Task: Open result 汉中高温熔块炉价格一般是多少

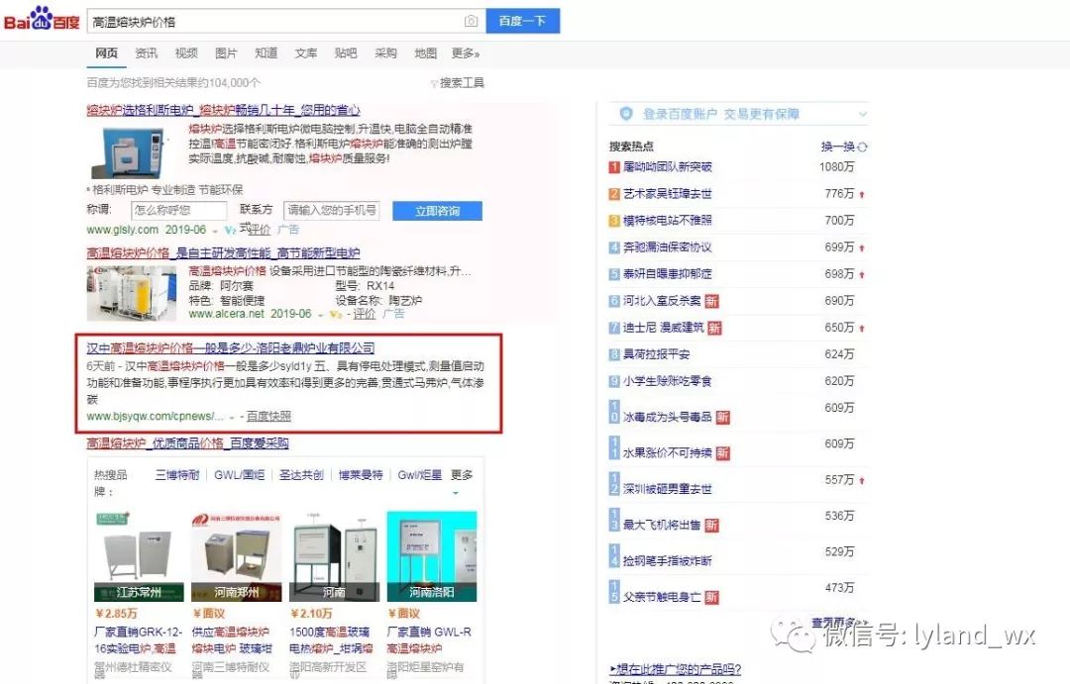Action: tap(231, 347)
